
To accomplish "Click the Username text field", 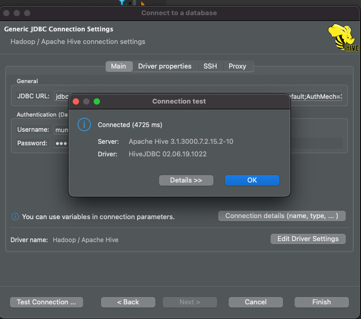I will click(61, 130).
